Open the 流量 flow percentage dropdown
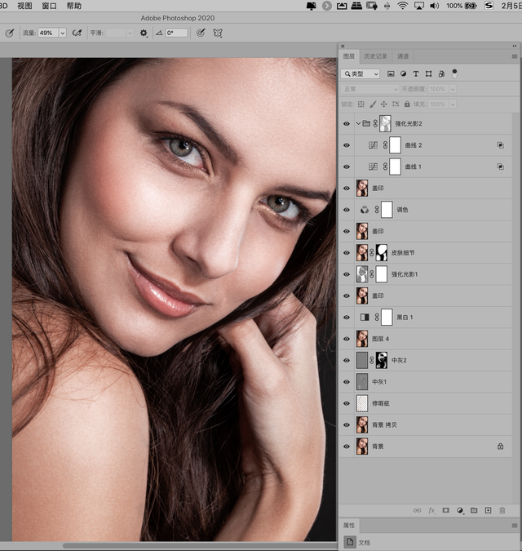The width and height of the screenshot is (522, 551). click(x=62, y=33)
